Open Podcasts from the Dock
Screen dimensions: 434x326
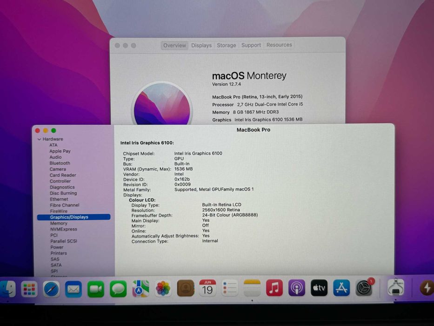point(297,288)
